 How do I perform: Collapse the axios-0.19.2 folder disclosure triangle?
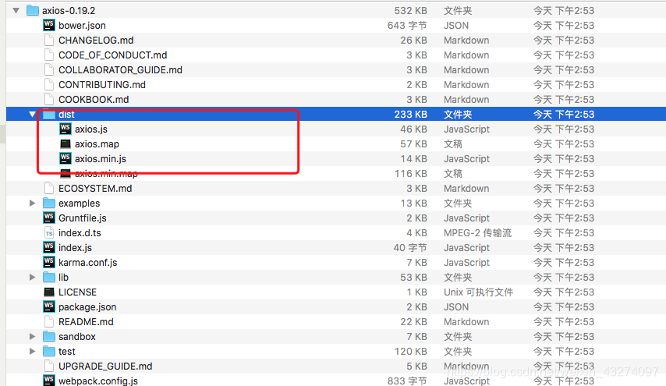click(16, 11)
